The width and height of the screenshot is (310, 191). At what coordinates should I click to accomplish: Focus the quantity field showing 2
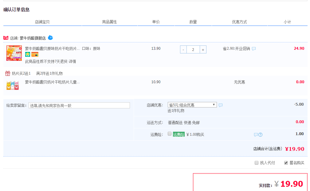pyautogui.click(x=193, y=49)
